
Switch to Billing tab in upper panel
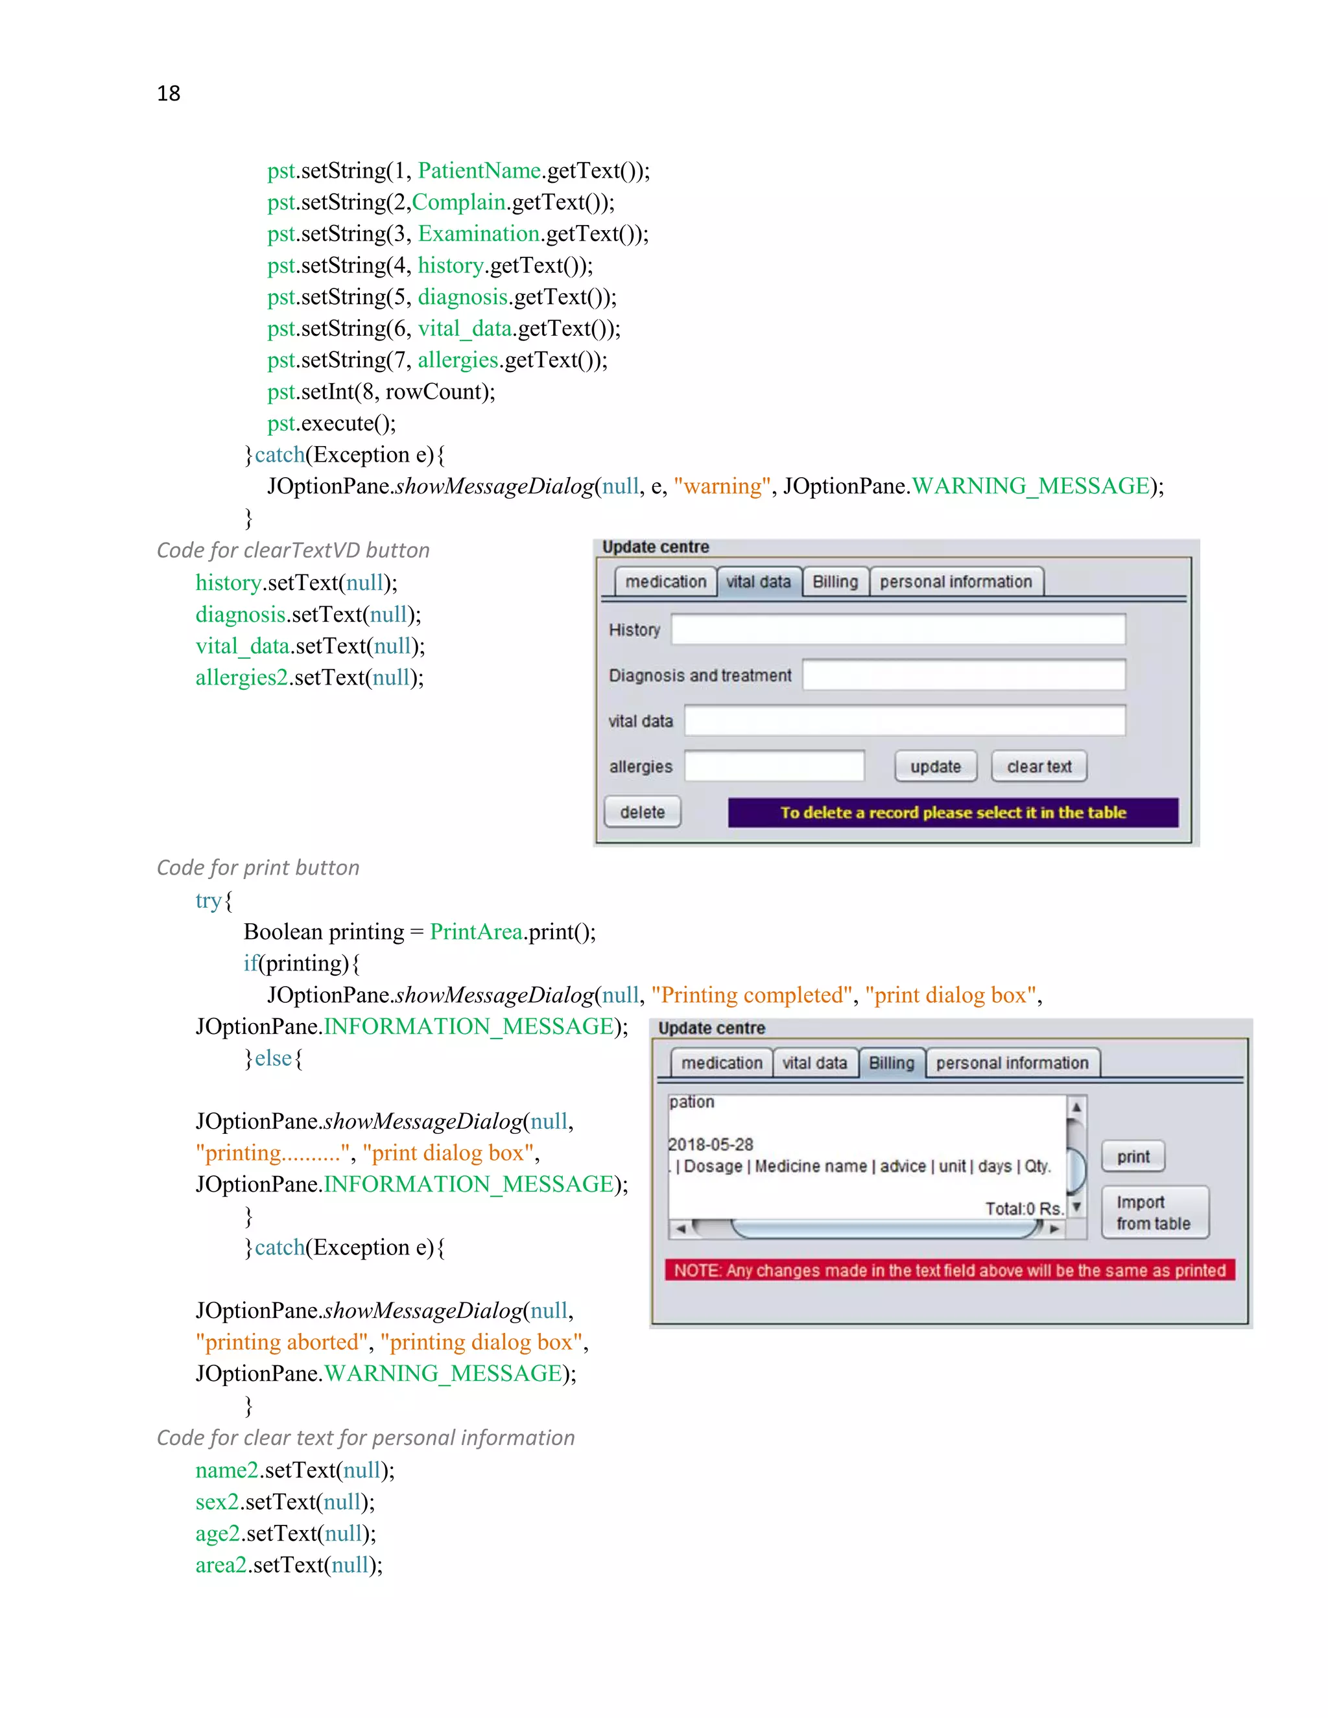[x=835, y=582]
